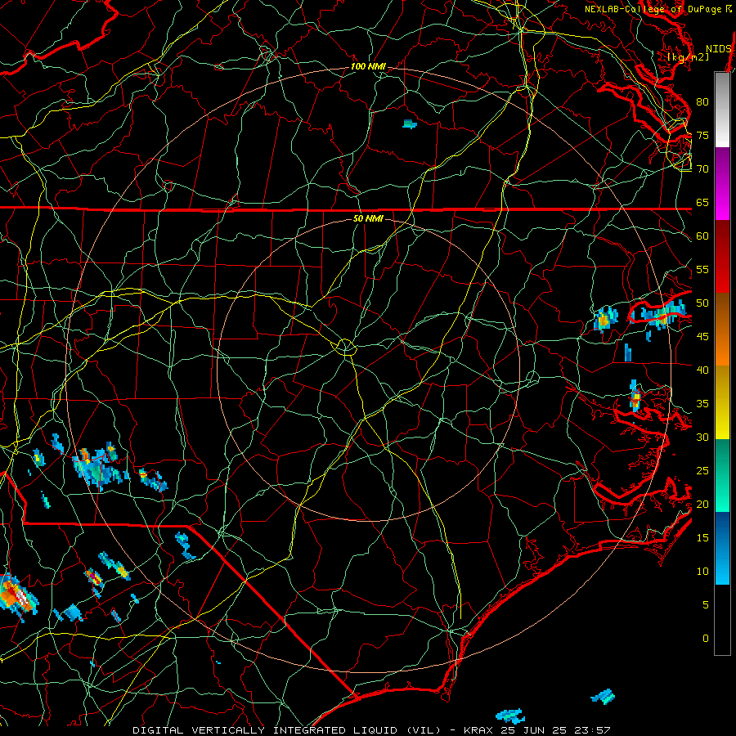Click the "20" scale value

point(702,504)
